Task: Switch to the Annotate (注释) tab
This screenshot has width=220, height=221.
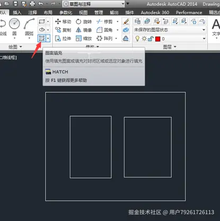Action: pyautogui.click(x=33, y=13)
